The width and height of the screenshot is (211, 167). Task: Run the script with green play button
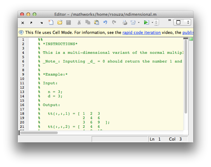point(146,22)
